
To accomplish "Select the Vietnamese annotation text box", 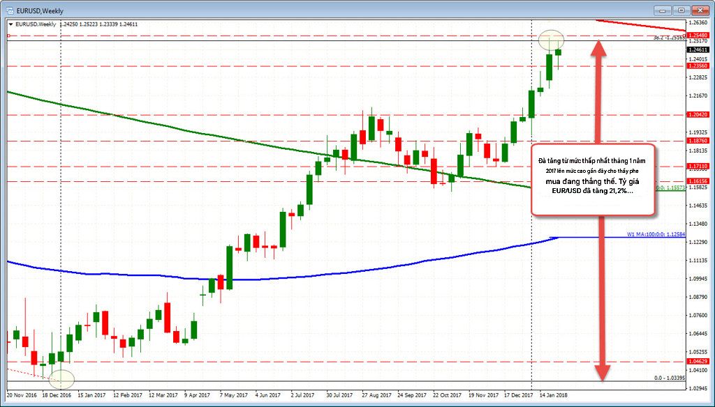I will (593, 179).
